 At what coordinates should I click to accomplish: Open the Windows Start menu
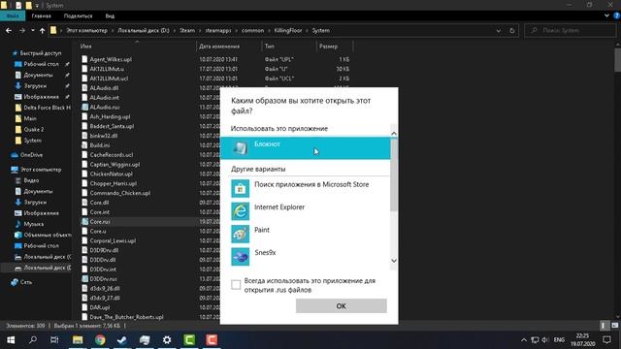(x=11, y=340)
